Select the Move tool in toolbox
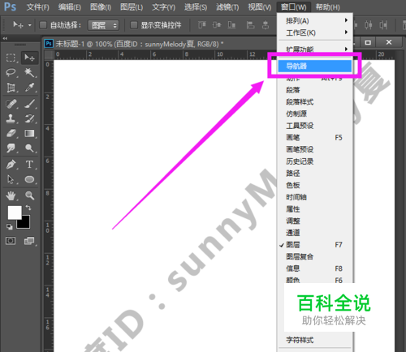 pyautogui.click(x=29, y=58)
